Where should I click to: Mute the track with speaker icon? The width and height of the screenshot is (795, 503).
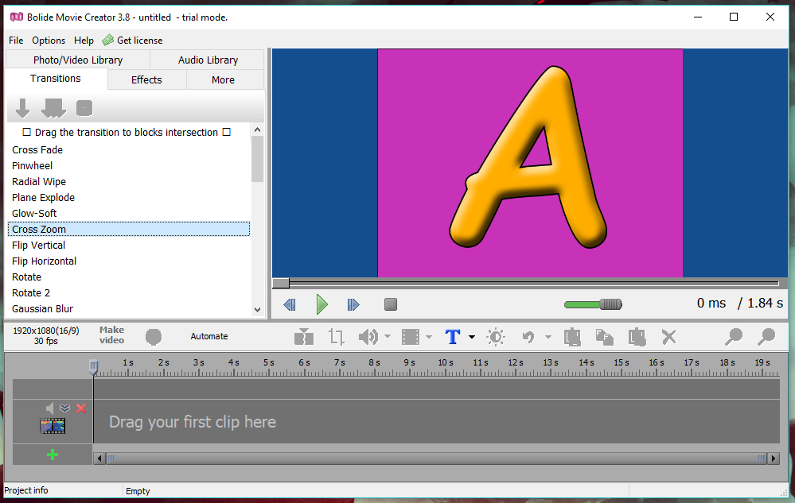(x=49, y=408)
